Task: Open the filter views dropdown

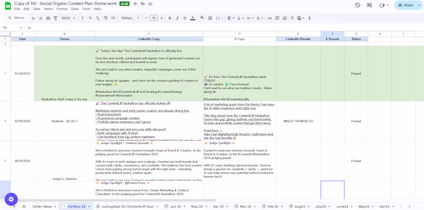Action: pyautogui.click(x=300, y=18)
